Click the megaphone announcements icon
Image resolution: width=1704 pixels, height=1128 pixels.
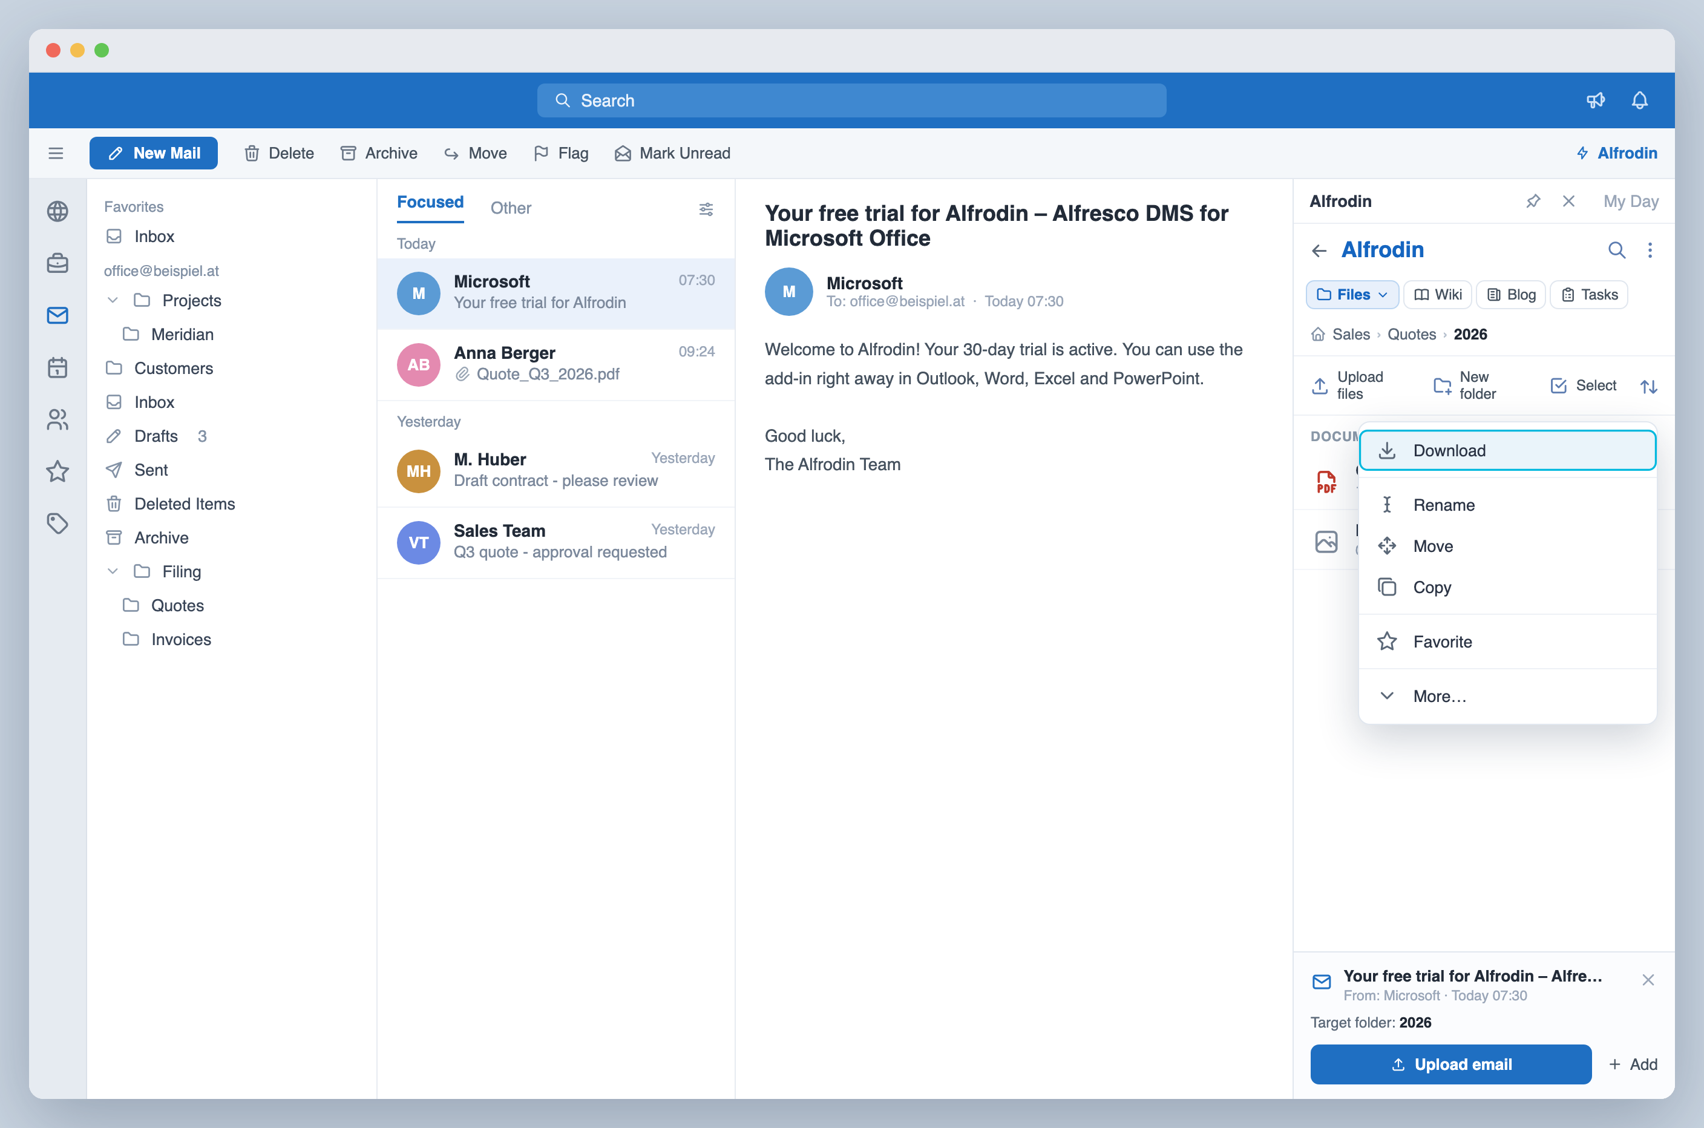1596,100
